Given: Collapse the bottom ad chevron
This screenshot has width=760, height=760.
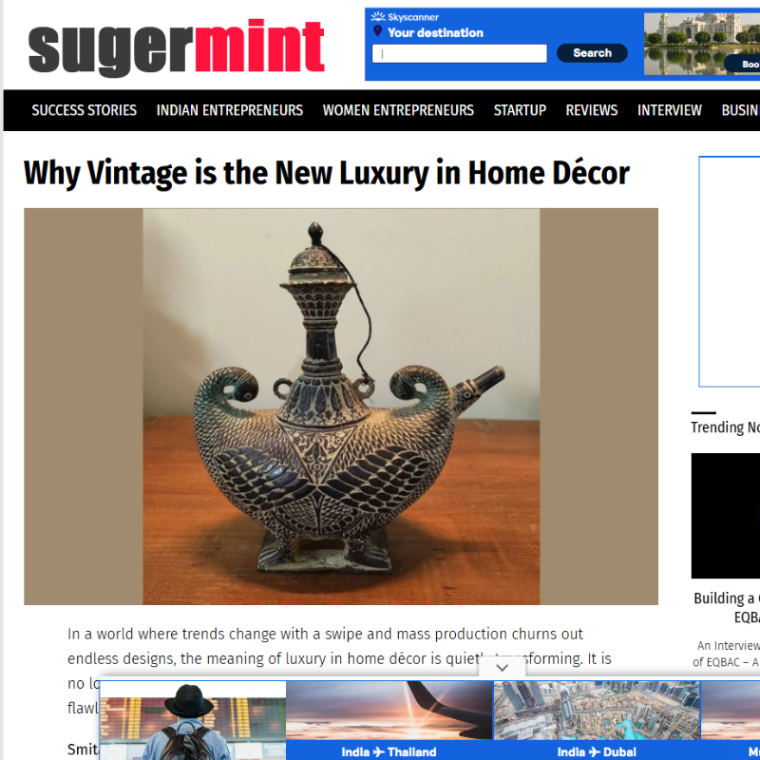Looking at the screenshot, I should tap(503, 668).
